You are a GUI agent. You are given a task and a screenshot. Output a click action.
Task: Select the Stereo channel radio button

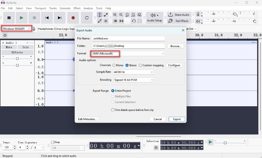[127, 65]
